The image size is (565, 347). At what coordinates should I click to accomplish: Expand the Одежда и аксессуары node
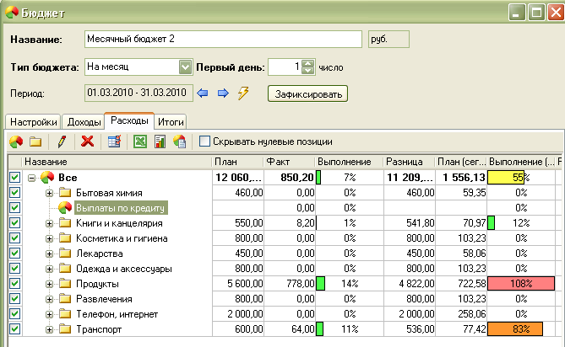tap(49, 269)
